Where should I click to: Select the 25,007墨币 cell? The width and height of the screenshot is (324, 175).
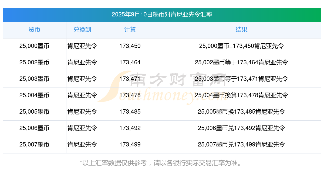[34, 145]
